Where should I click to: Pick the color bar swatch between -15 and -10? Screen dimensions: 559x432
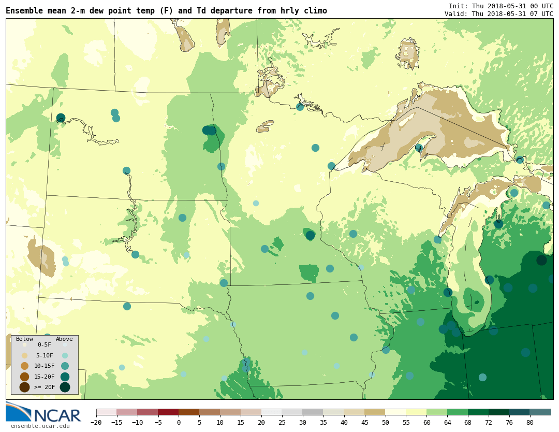(x=127, y=412)
